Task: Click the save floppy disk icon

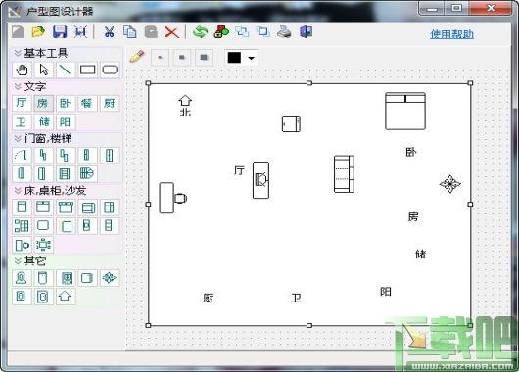Action: coord(60,32)
